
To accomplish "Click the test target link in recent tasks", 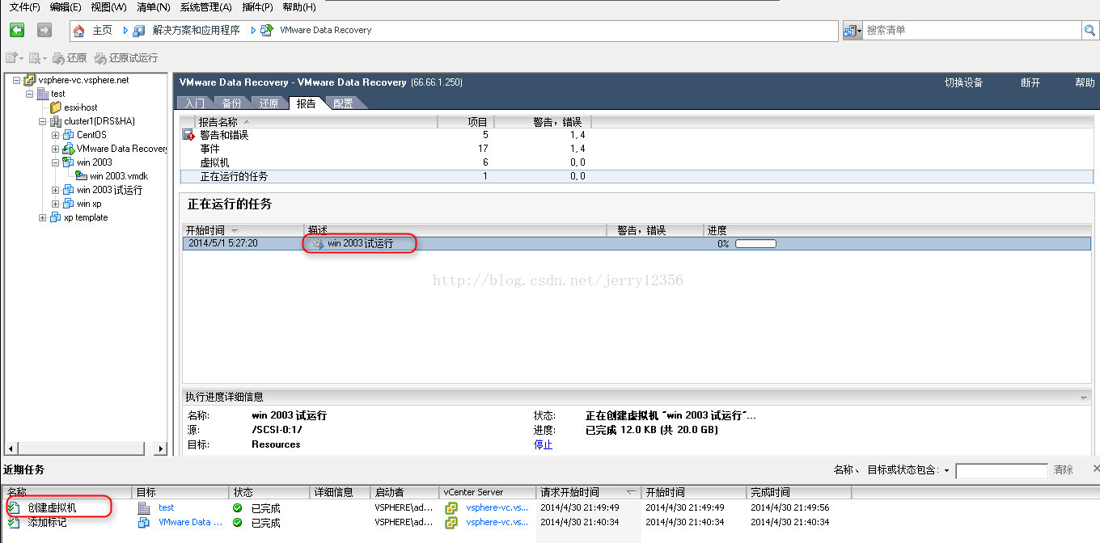I will pos(167,507).
